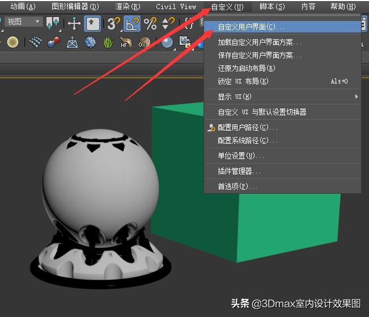The image size is (369, 317).
Task: Select 还原为启动布局(R)
Action: pyautogui.click(x=282, y=68)
